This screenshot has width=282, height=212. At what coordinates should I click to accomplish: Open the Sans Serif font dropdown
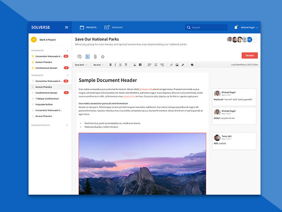81,65
